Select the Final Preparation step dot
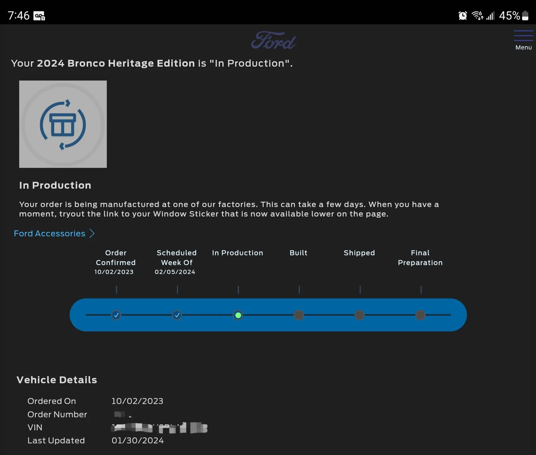The height and width of the screenshot is (455, 536). (x=420, y=315)
